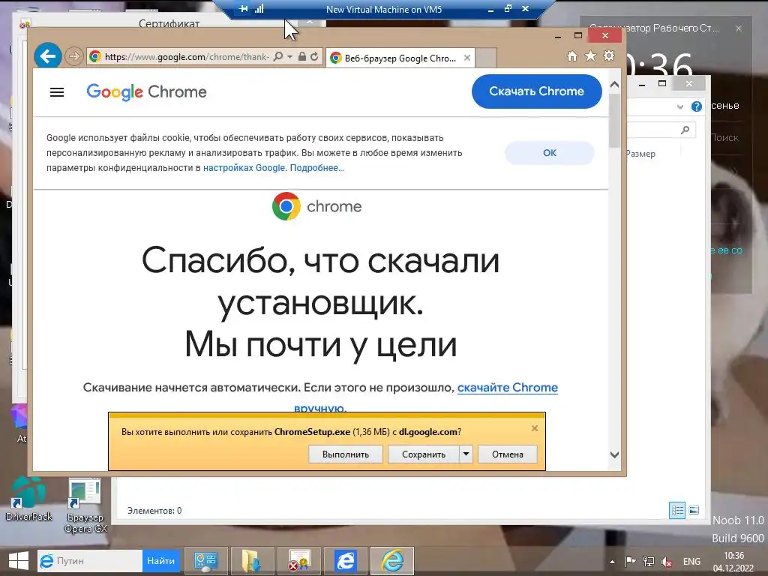Open the certificate window from the taskbar
The width and height of the screenshot is (768, 576).
298,561
